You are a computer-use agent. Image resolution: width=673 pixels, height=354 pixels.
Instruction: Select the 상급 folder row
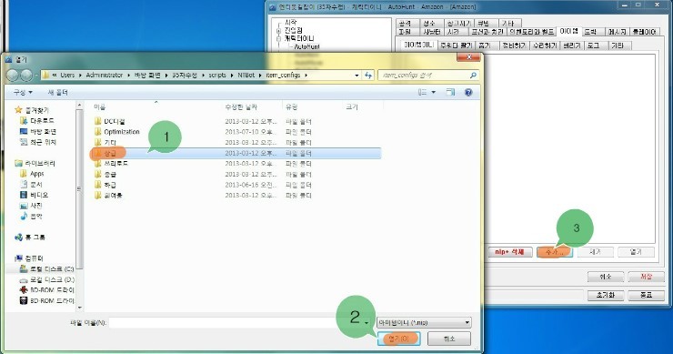pyautogui.click(x=236, y=153)
